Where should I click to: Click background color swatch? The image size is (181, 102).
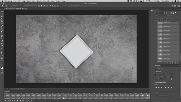(x=2, y=68)
